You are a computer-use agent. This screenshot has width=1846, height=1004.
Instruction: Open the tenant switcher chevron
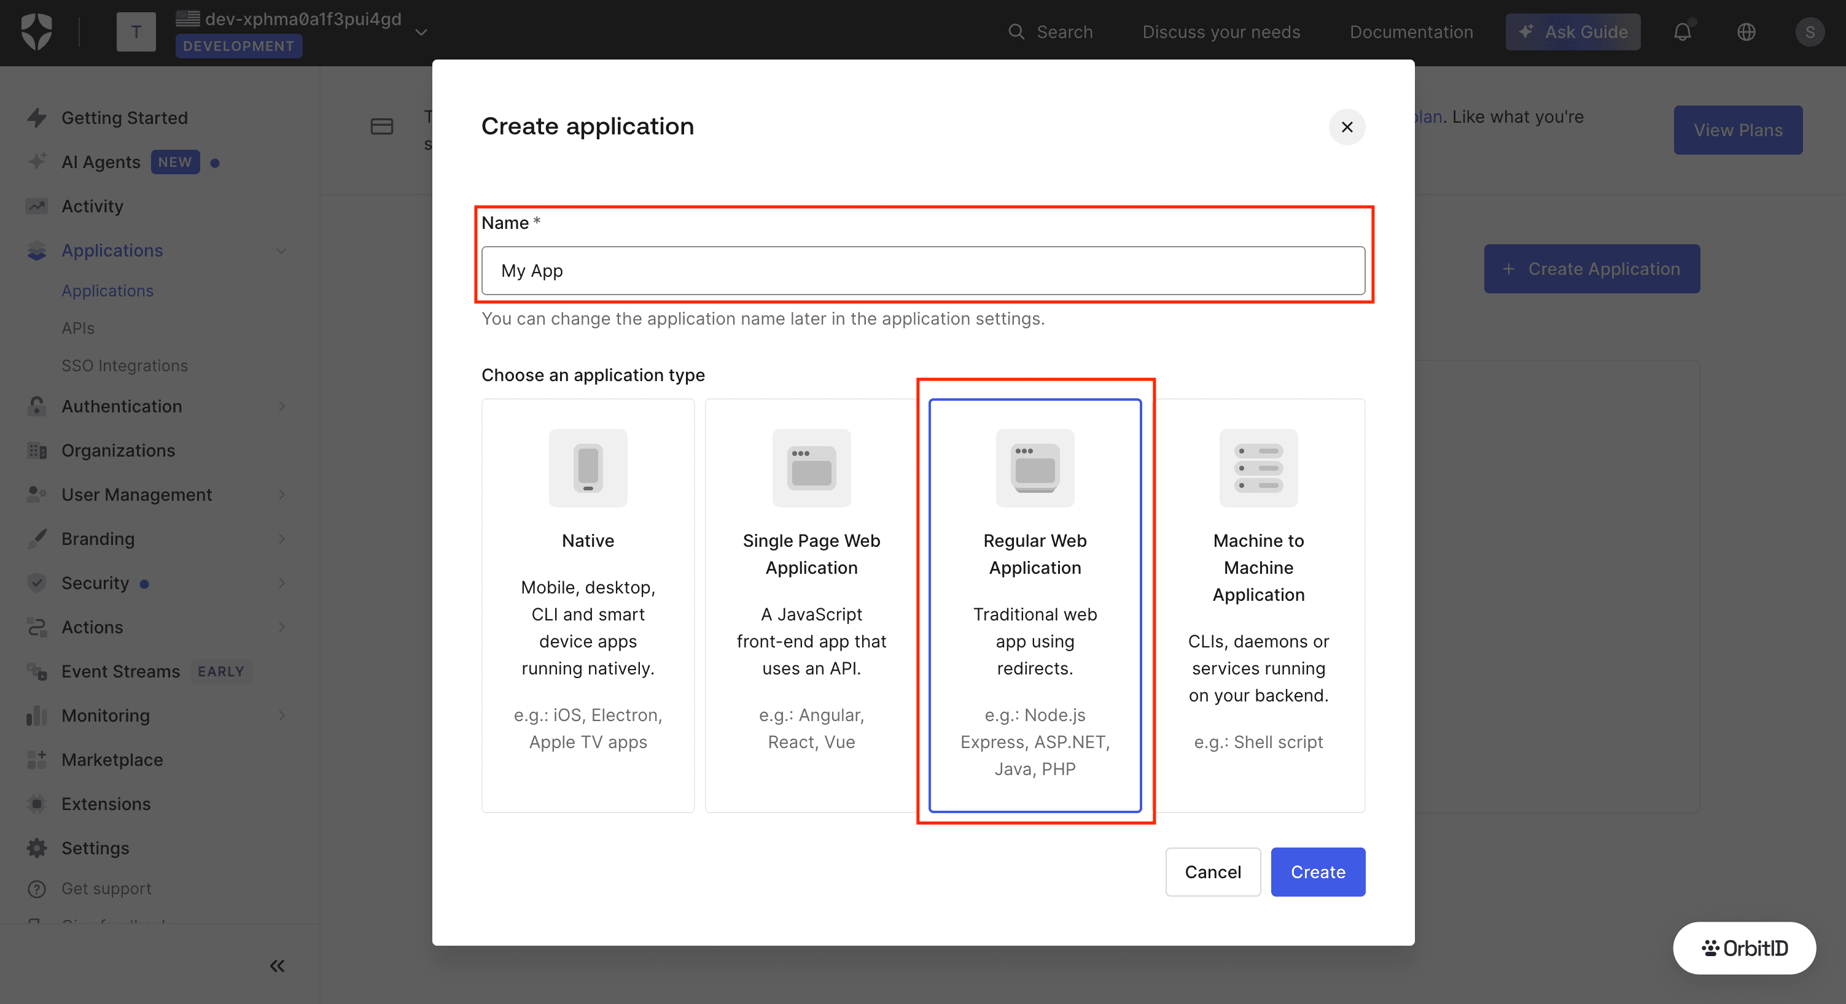point(421,33)
